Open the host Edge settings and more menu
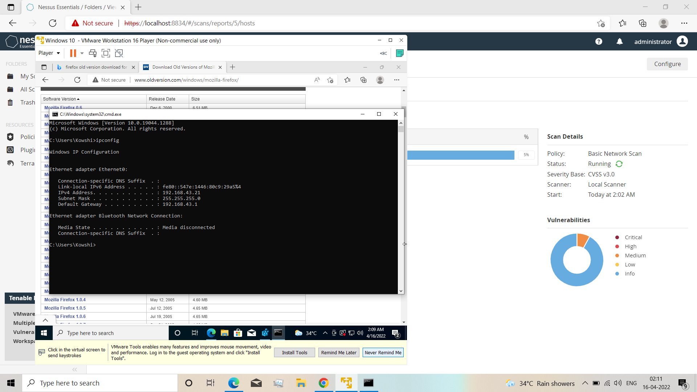The width and height of the screenshot is (697, 392). (x=684, y=23)
